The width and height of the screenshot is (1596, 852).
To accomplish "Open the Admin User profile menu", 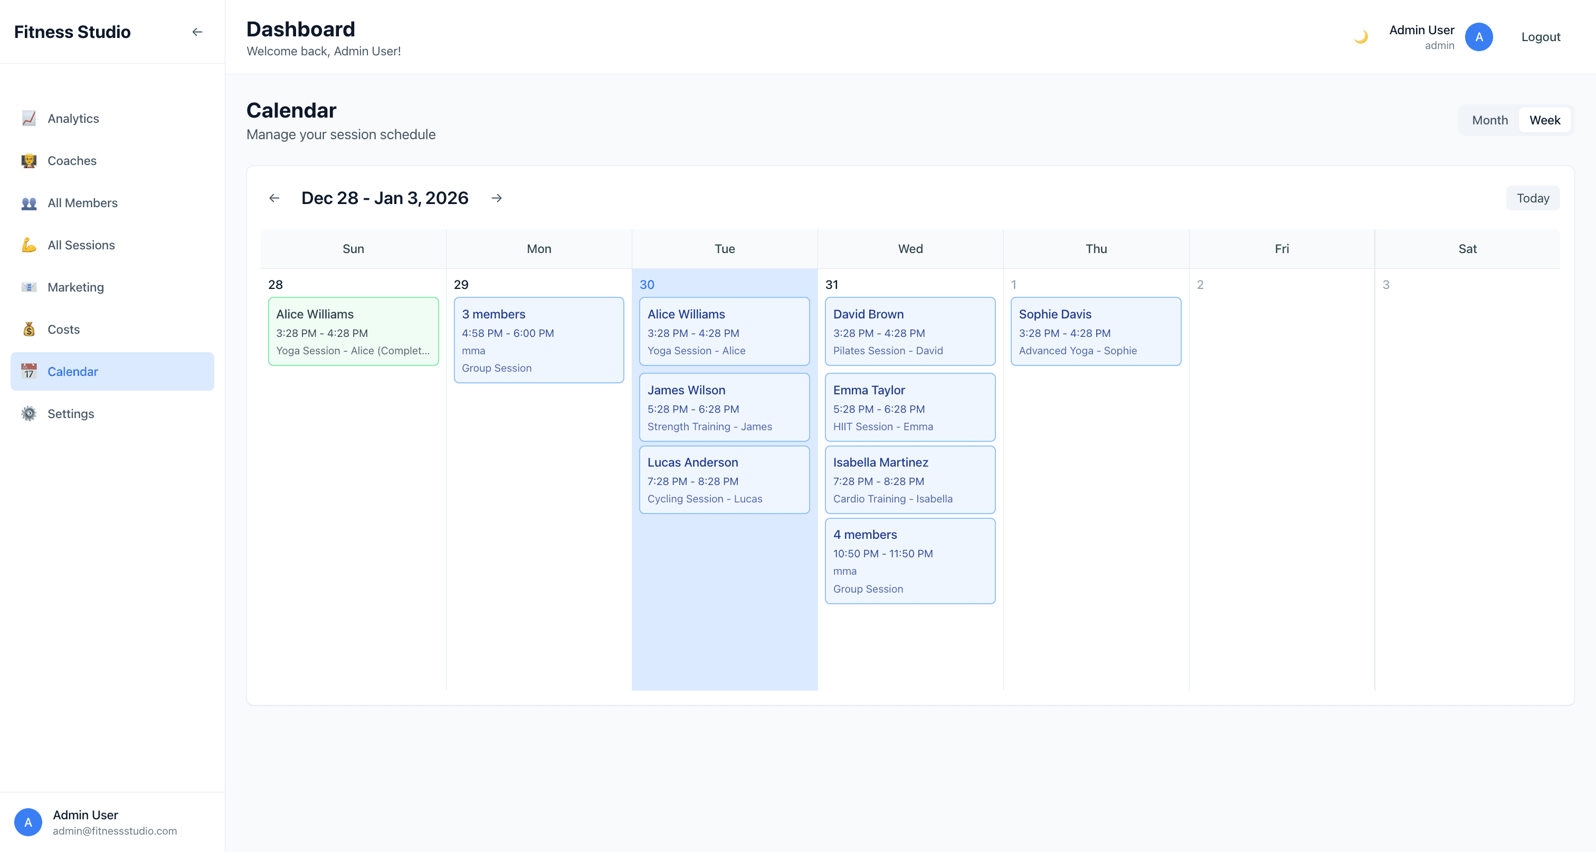I will click(x=1421, y=36).
